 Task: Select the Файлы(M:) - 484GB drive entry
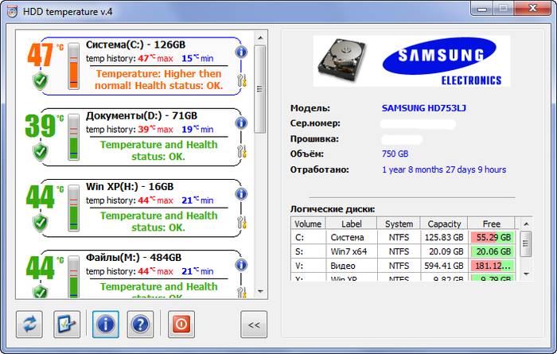[133, 258]
